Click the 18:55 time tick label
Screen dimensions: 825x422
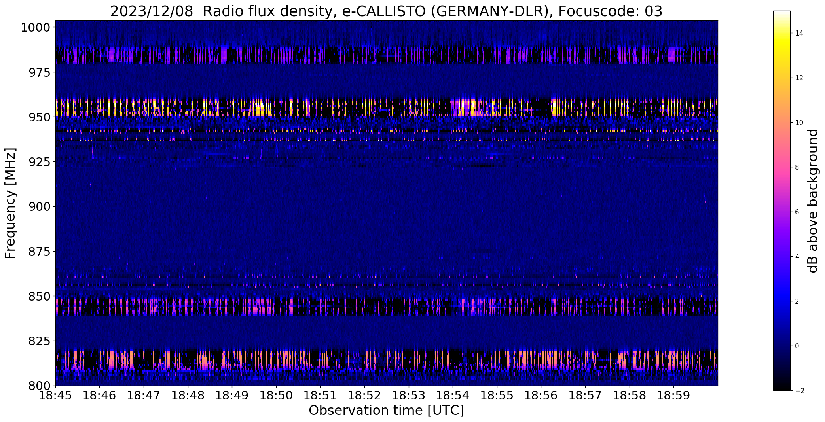coord(497,396)
